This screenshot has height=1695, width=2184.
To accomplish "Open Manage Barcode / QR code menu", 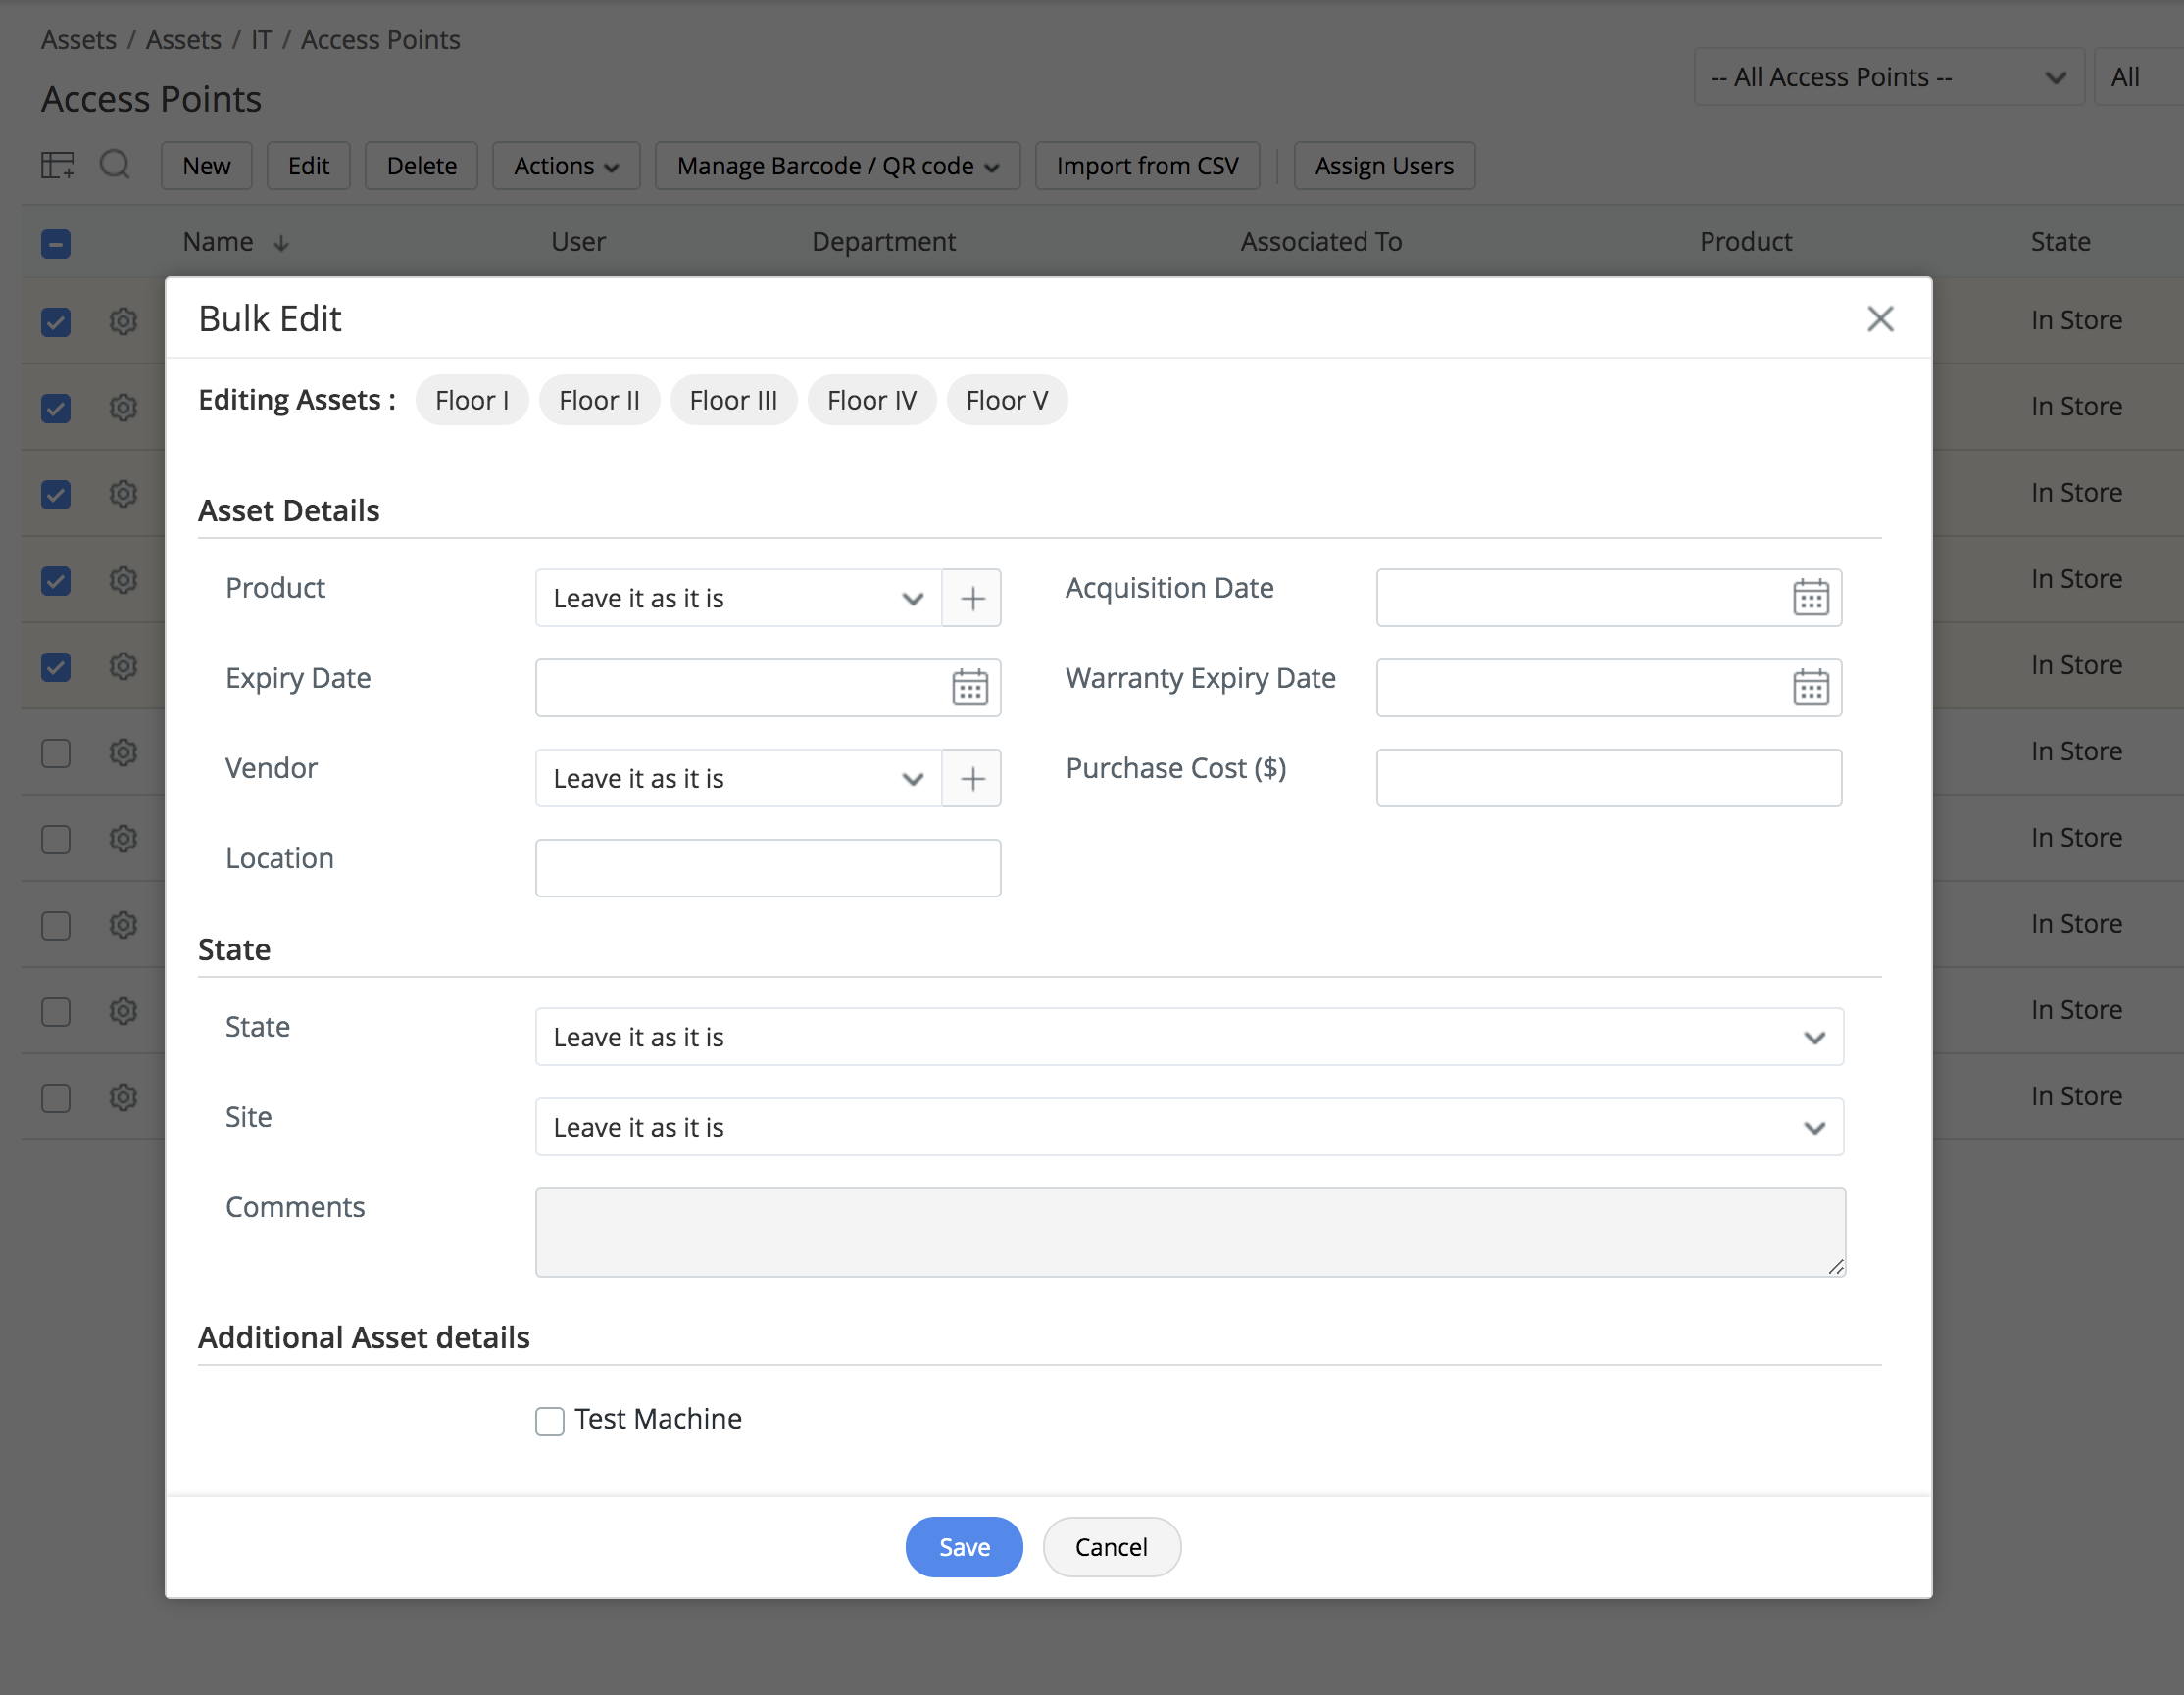I will [836, 166].
